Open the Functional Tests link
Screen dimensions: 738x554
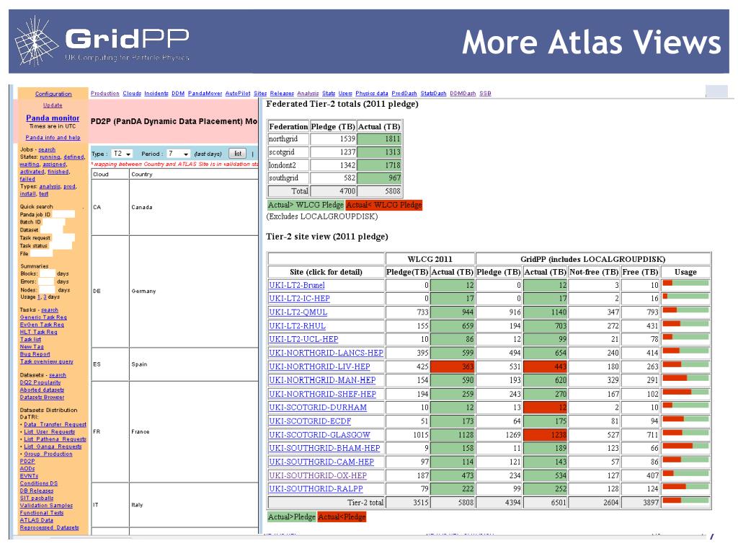[x=41, y=513]
